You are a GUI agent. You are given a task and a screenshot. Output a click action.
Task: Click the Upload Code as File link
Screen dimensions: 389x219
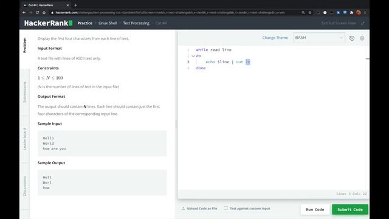[202, 209]
